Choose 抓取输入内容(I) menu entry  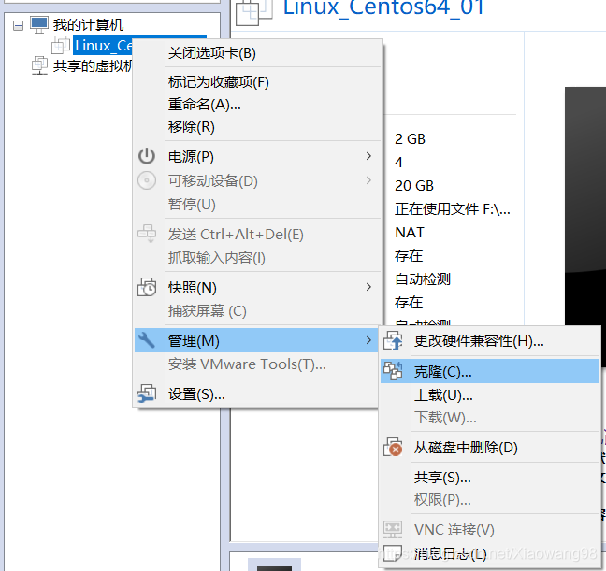click(257, 258)
